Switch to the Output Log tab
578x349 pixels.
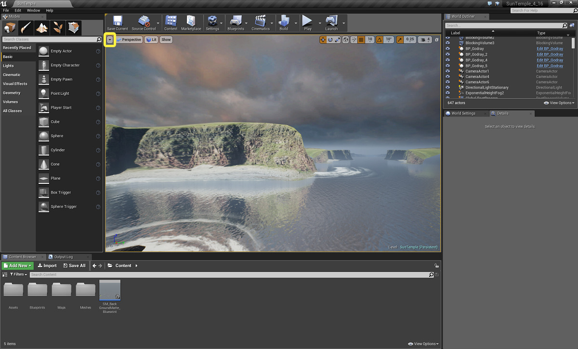(63, 257)
